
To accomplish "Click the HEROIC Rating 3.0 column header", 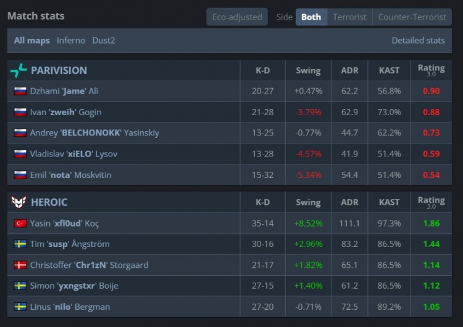I will [431, 202].
